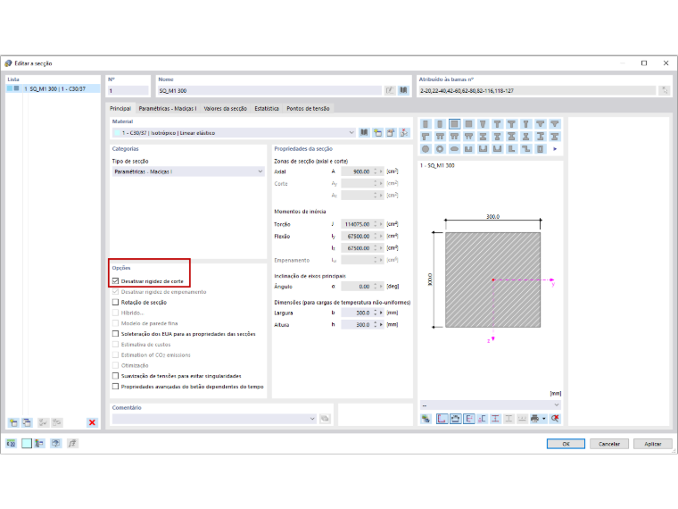Uncheck Desativar rigidez de corte
The height and width of the screenshot is (509, 678).
click(115, 281)
